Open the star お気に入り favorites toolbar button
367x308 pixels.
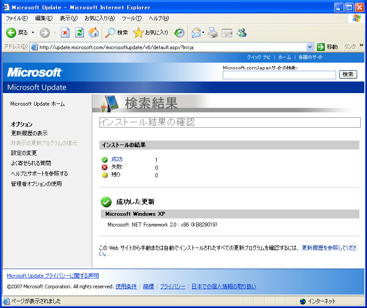pos(151,33)
